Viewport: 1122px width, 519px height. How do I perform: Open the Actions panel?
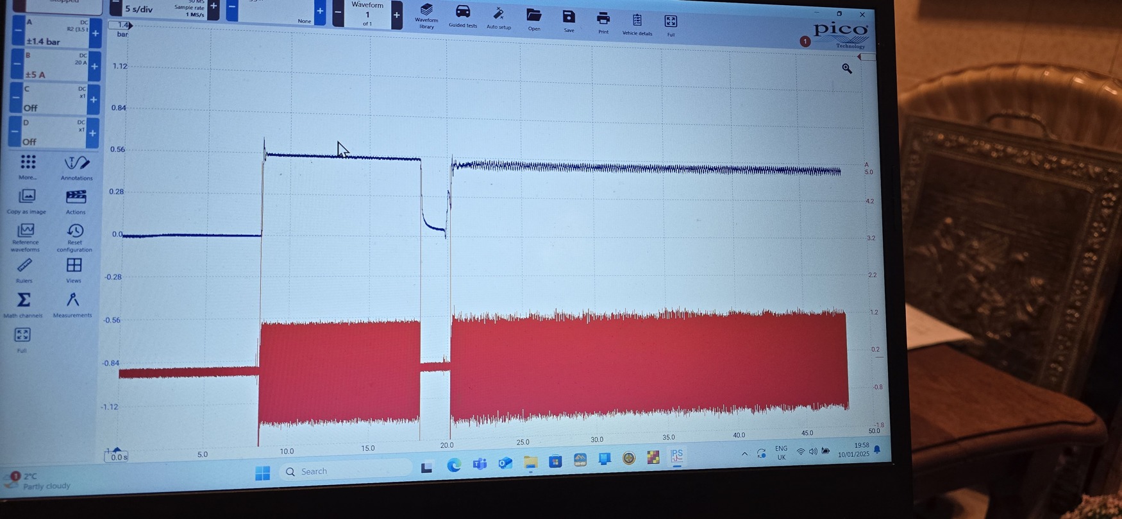(76, 201)
